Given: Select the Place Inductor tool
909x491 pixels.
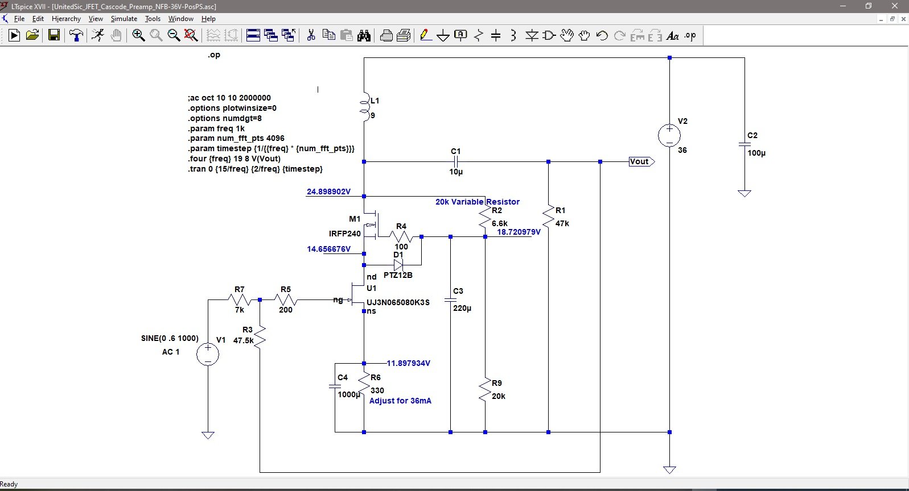Looking at the screenshot, I should [513, 36].
